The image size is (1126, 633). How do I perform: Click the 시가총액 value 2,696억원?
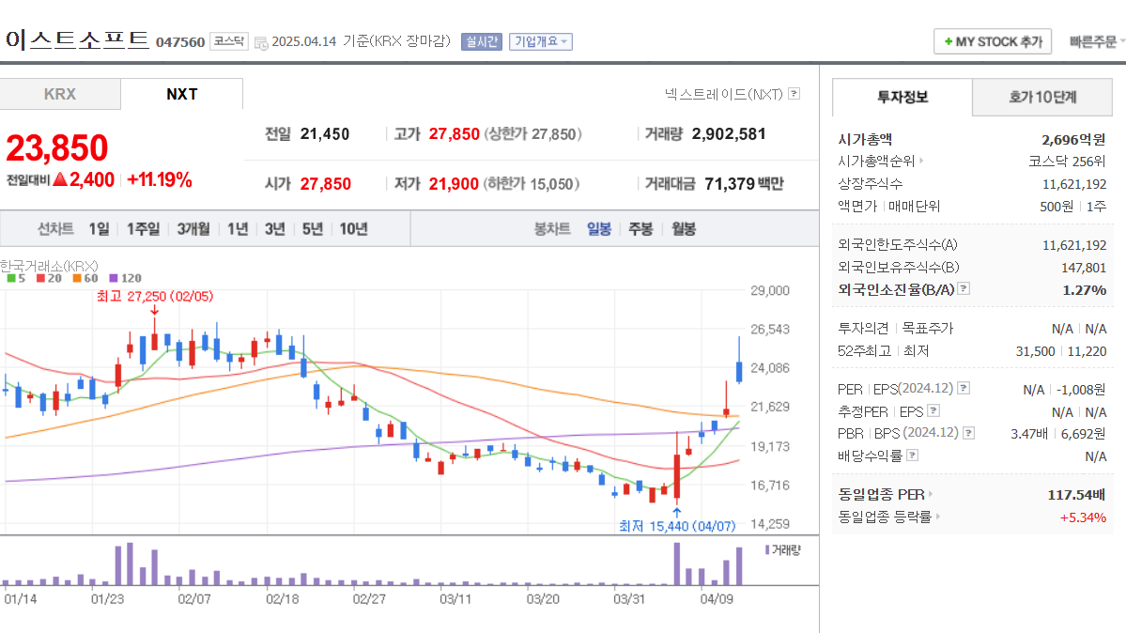[1073, 139]
